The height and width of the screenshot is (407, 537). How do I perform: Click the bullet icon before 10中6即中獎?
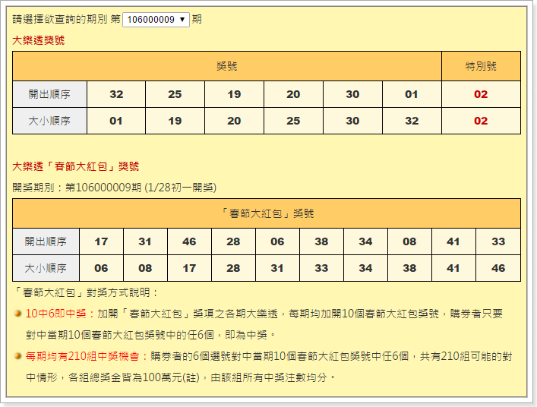(x=17, y=313)
